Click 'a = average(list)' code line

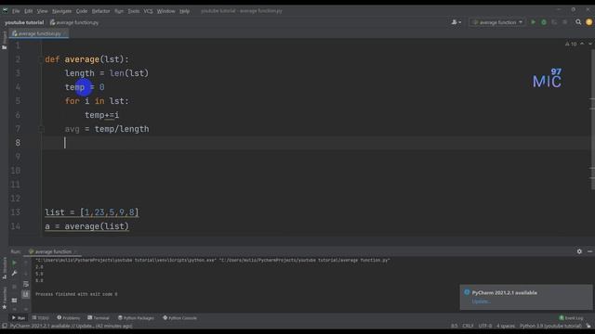(86, 226)
